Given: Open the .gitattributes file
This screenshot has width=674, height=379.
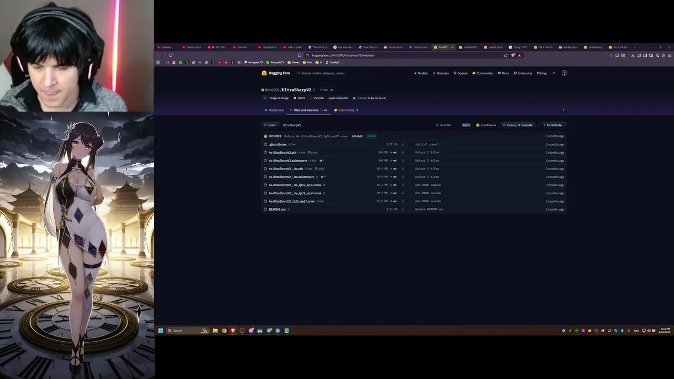Looking at the screenshot, I should click(277, 144).
